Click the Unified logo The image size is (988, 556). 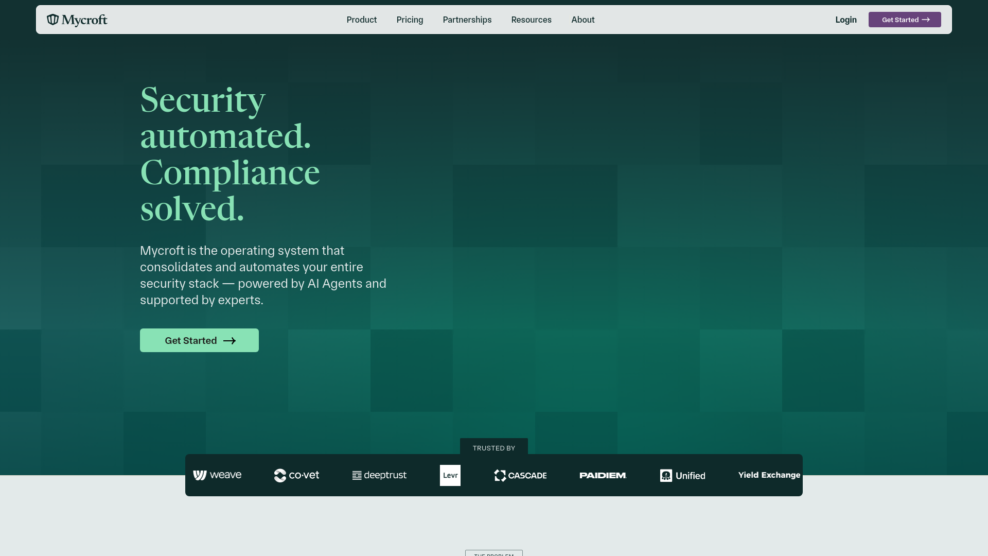coord(682,475)
